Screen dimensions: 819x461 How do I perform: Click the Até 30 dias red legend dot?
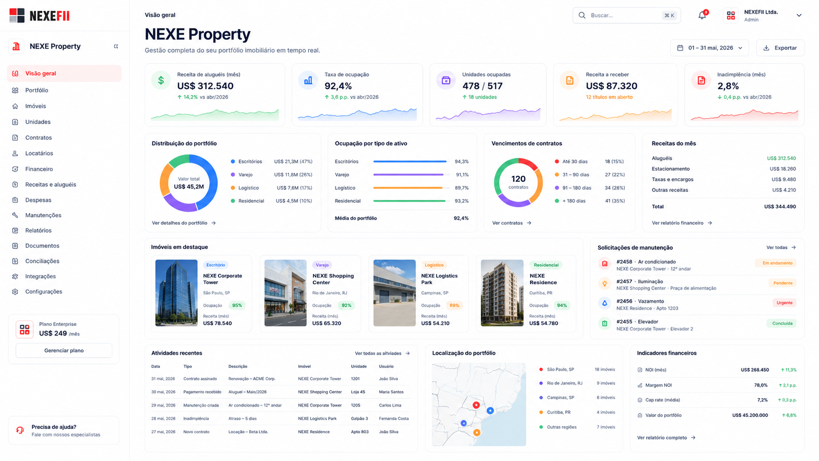557,161
